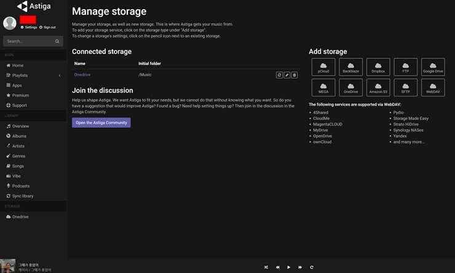
Task: Skip to previous track
Action: coord(278,267)
